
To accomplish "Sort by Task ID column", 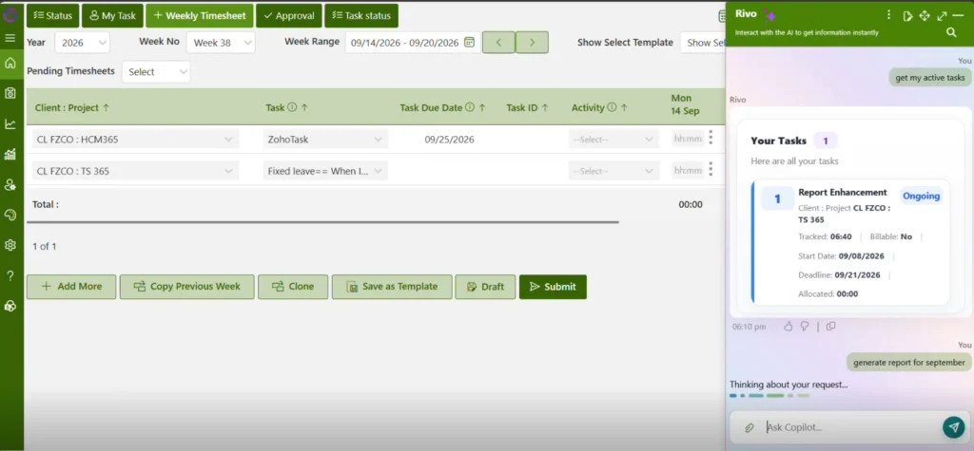I will click(527, 107).
